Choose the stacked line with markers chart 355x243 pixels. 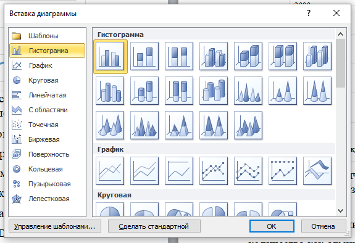click(x=248, y=171)
